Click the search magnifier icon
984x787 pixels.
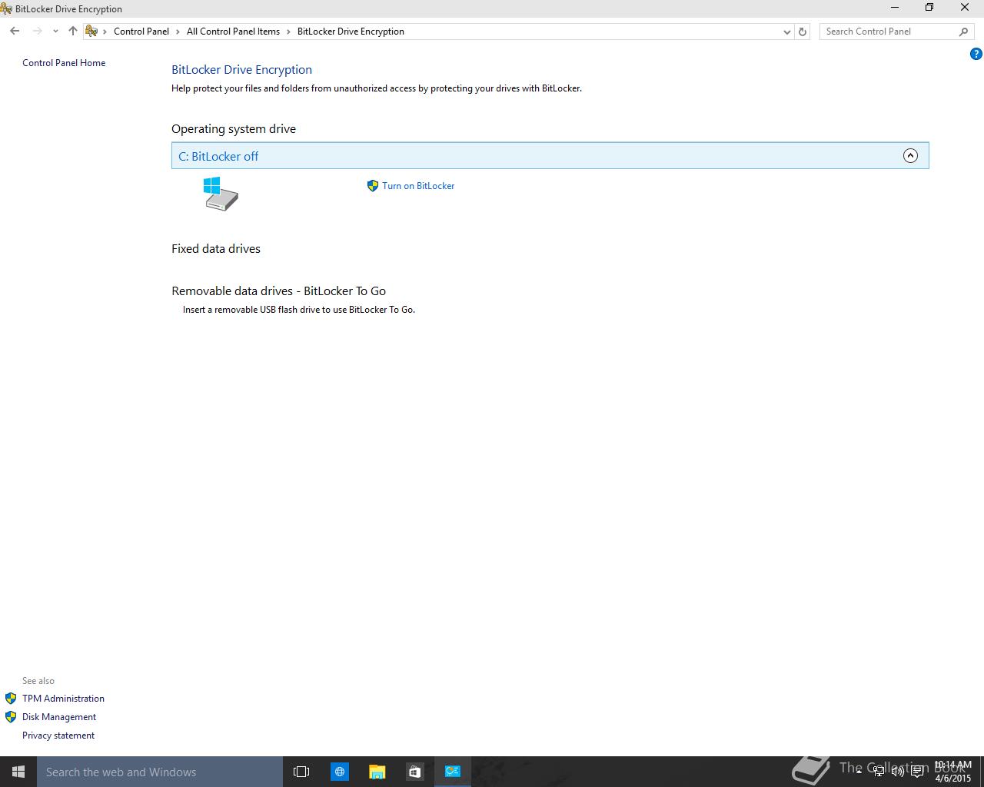963,32
